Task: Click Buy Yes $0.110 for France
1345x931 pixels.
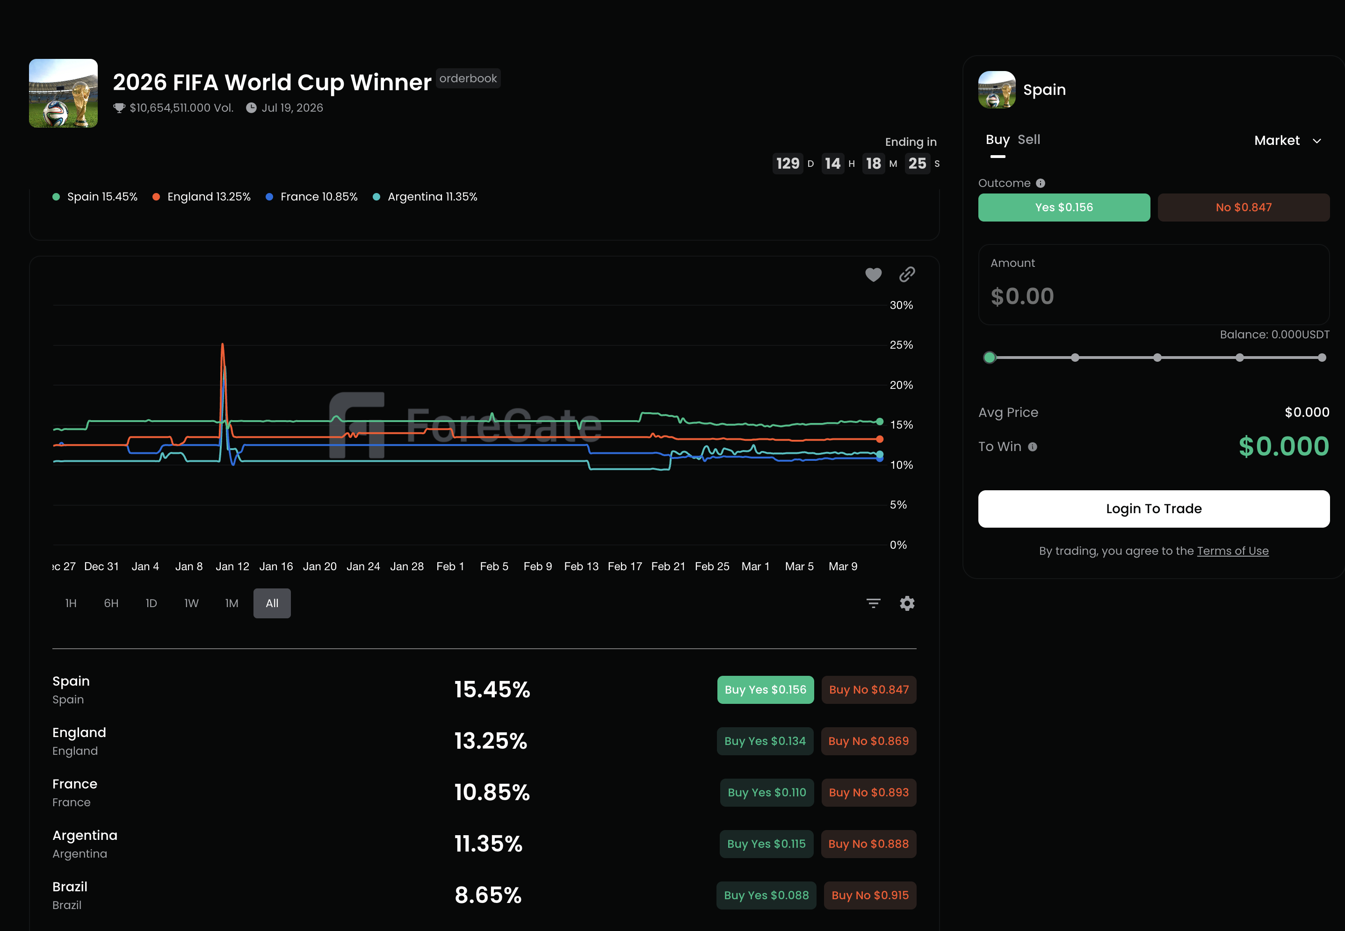Action: [x=767, y=792]
